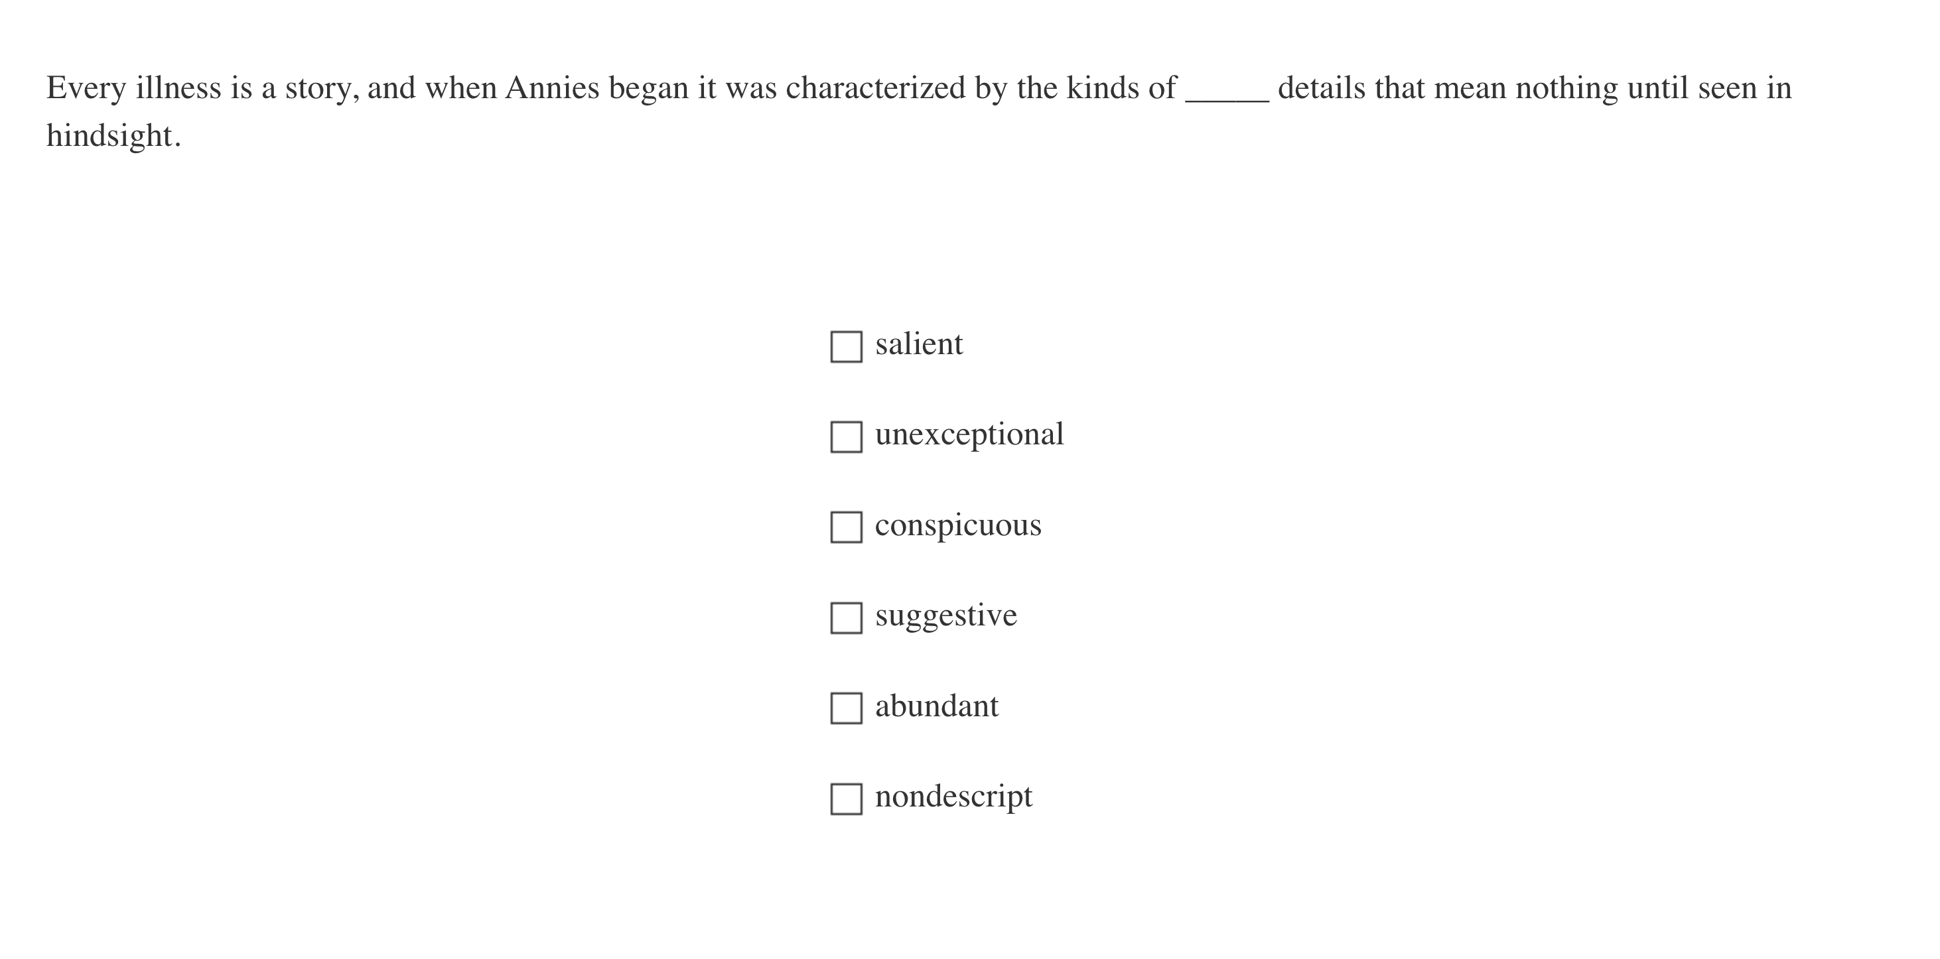Click the 'nondescript' answer label

coord(953,797)
